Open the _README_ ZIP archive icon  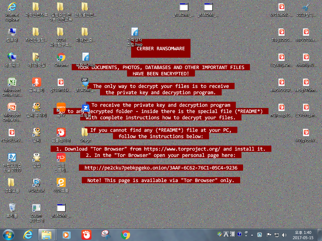(x=85, y=85)
